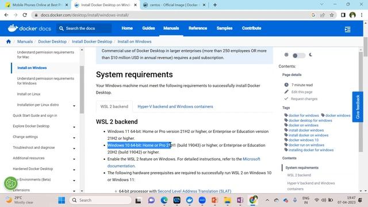The width and height of the screenshot is (368, 207).
Task: Open Windows Start menu
Action: point(62,200)
